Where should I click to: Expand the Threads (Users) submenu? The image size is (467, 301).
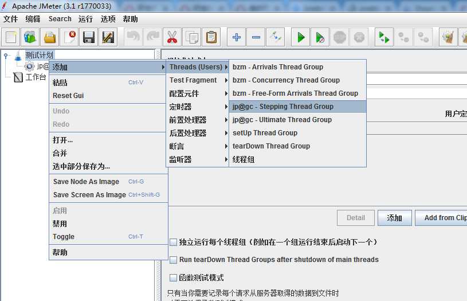pos(198,67)
